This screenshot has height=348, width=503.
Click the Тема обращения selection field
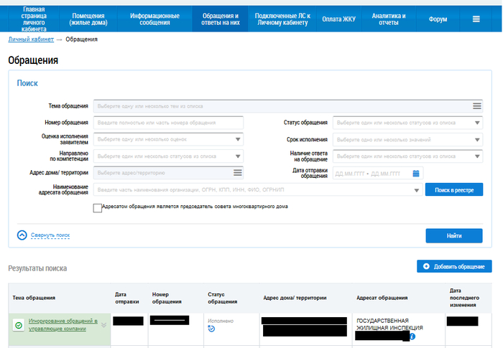tap(288, 106)
